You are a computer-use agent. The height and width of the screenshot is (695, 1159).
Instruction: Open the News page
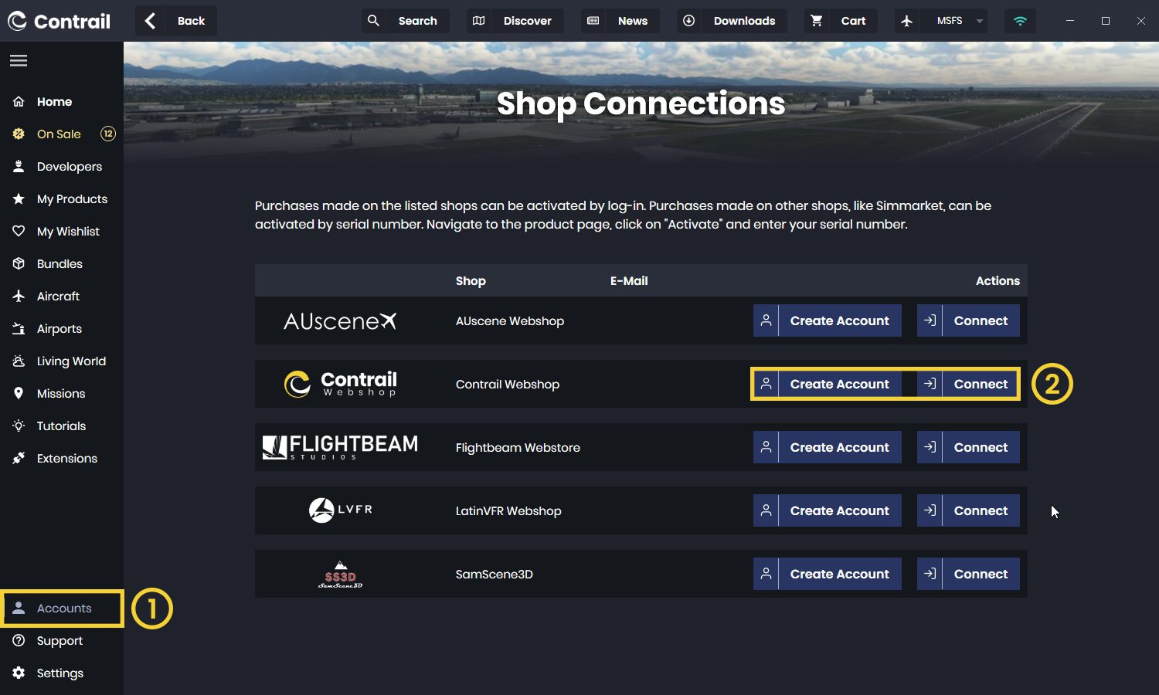[620, 21]
